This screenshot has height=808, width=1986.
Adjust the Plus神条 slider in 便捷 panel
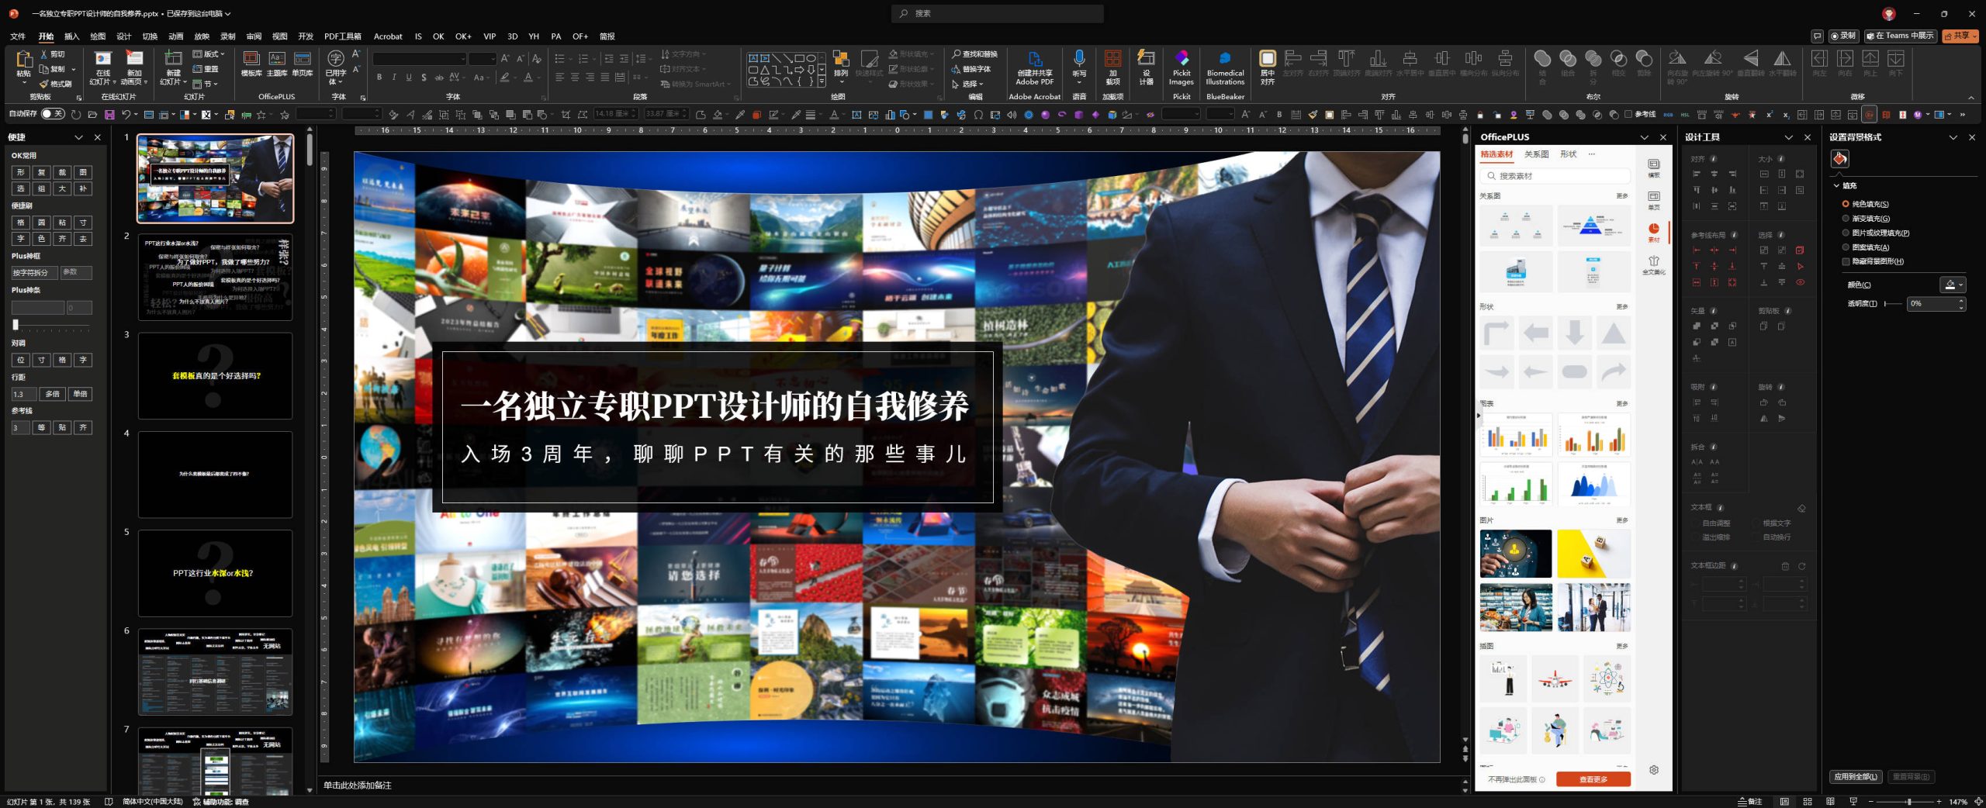pyautogui.click(x=50, y=325)
